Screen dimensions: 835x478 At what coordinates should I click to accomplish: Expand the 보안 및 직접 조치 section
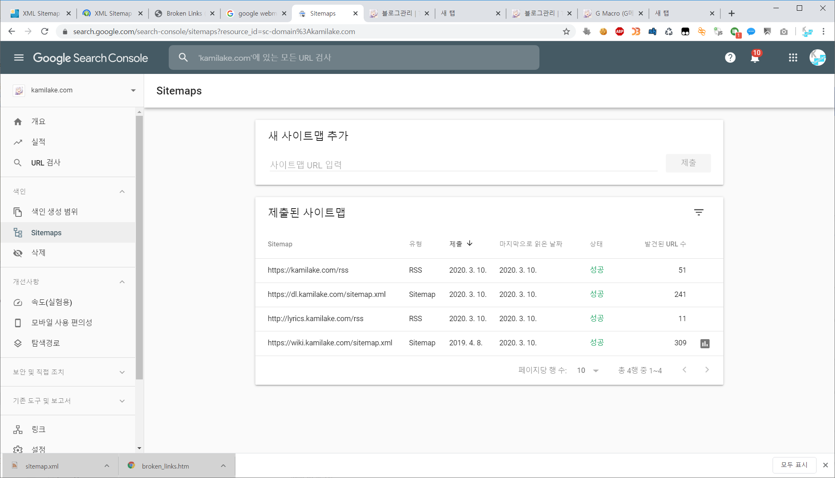(x=122, y=372)
